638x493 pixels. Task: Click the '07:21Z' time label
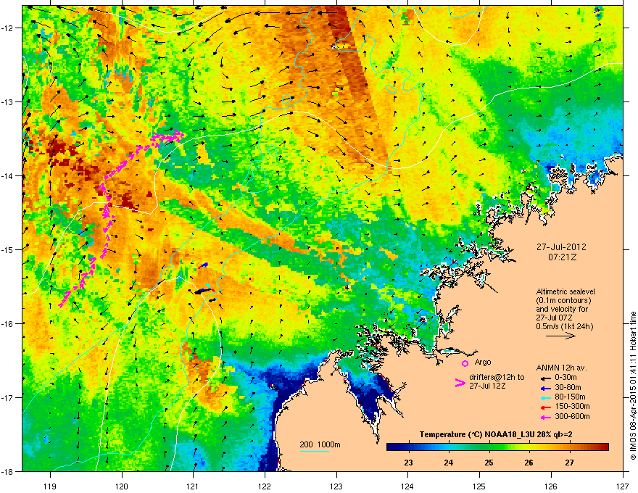(563, 257)
